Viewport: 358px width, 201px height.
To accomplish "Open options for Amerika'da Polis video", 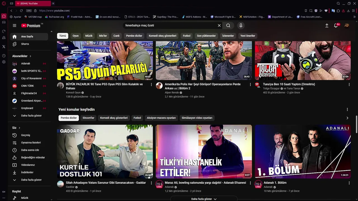I will pos(250,84).
